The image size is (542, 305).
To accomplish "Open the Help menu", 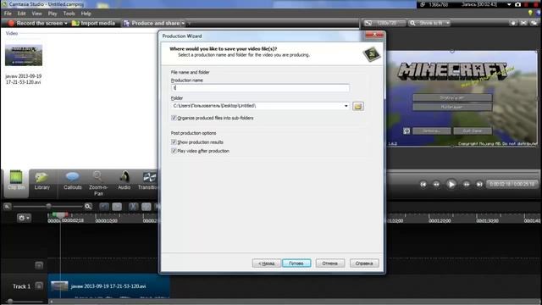I will click(86, 14).
